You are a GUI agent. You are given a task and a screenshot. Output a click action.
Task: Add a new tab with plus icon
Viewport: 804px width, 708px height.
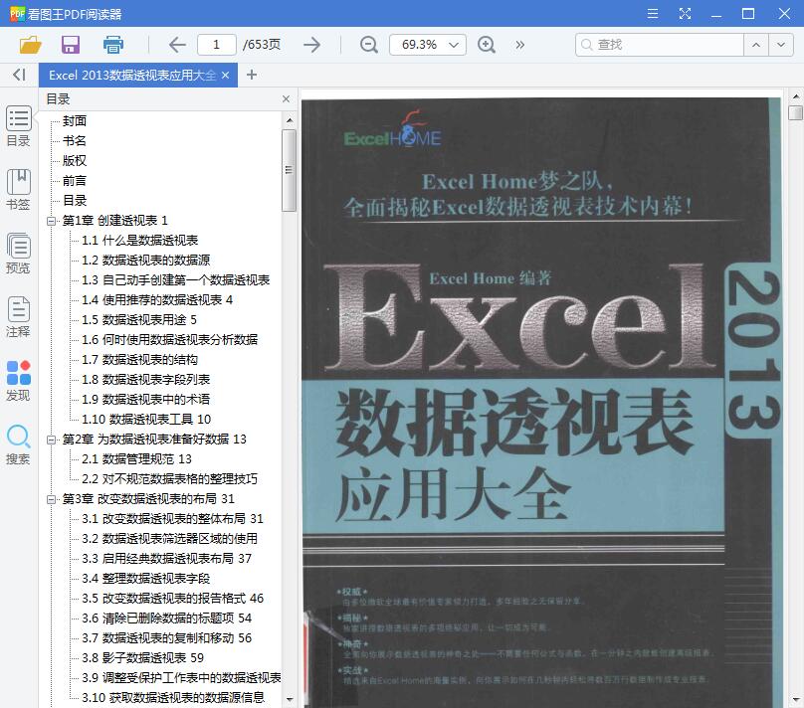251,75
